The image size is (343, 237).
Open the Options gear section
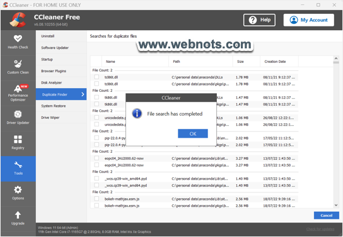point(18,193)
